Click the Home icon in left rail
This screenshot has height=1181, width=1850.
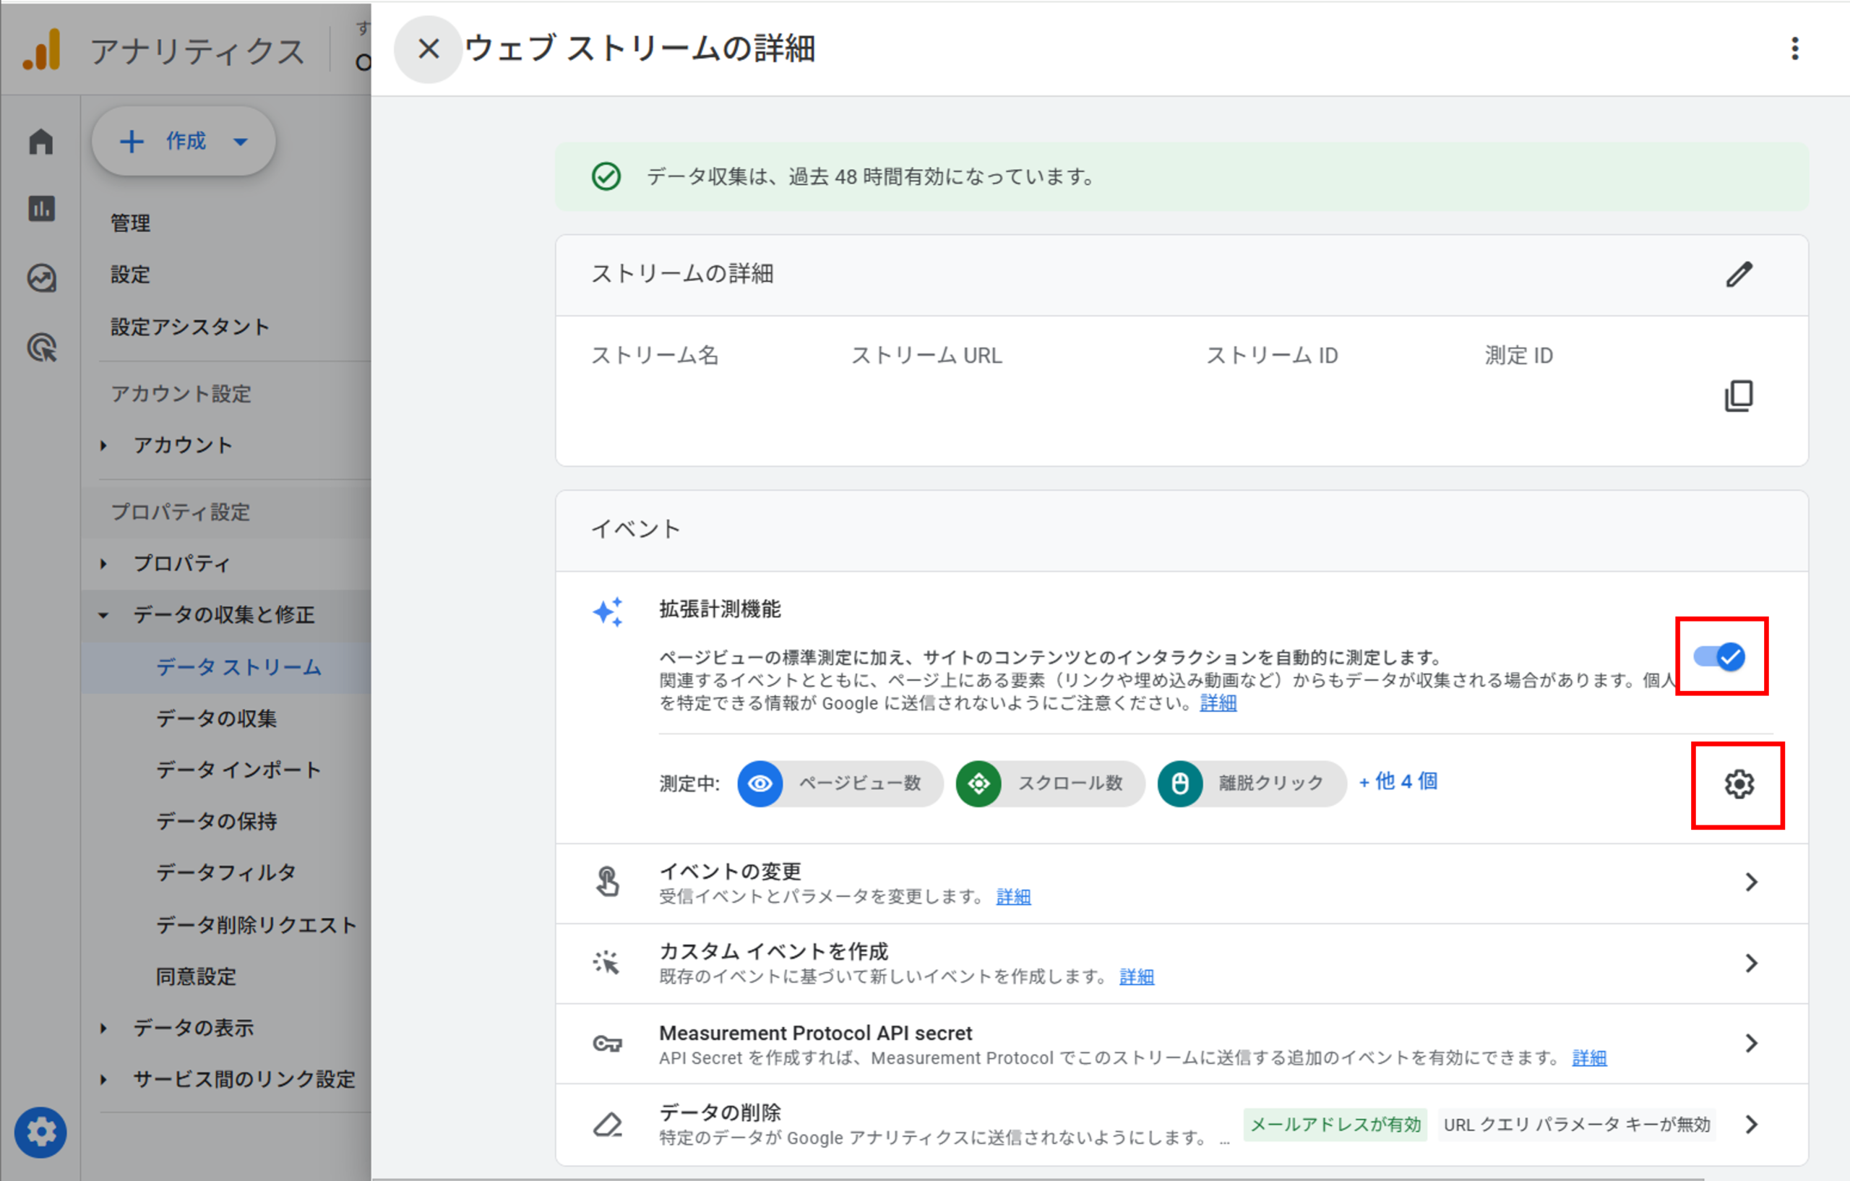[40, 142]
